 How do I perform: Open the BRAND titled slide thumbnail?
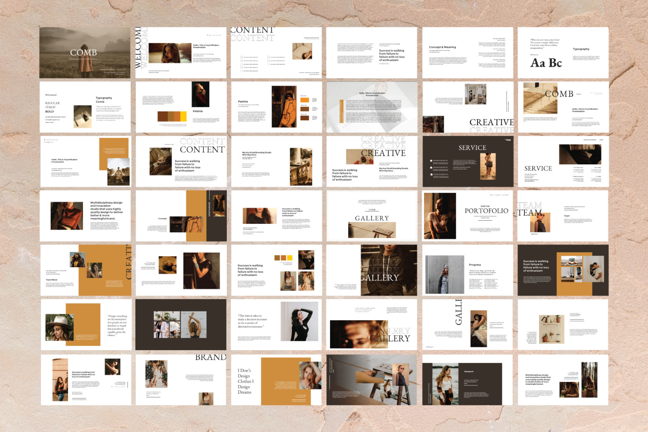point(210,358)
